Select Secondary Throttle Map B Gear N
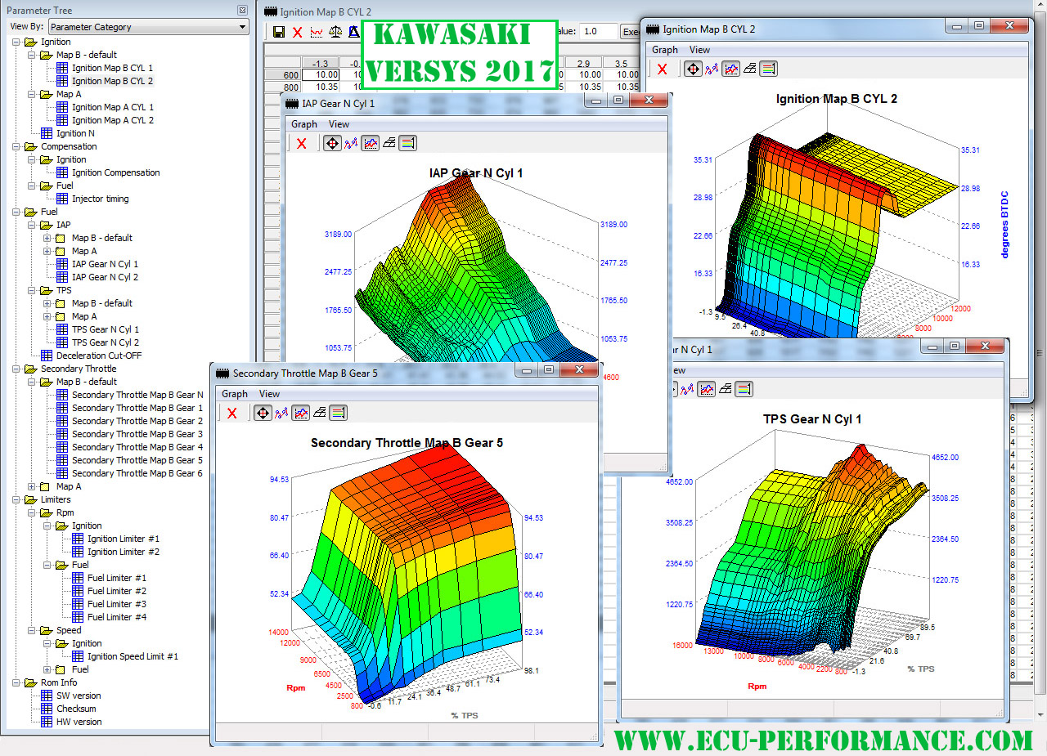This screenshot has height=756, width=1047. (x=137, y=395)
